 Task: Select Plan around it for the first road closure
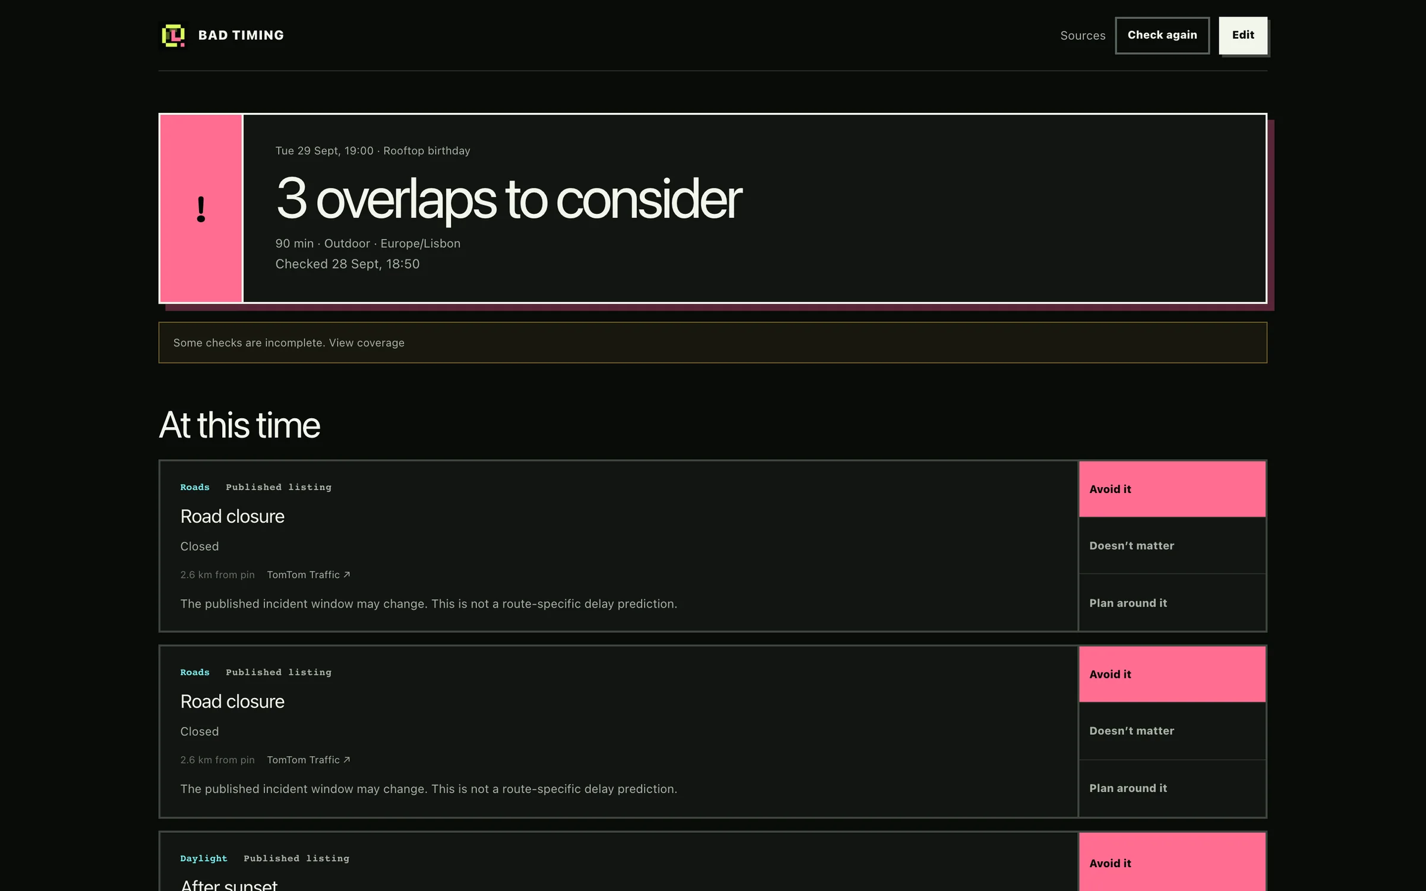coord(1172,602)
